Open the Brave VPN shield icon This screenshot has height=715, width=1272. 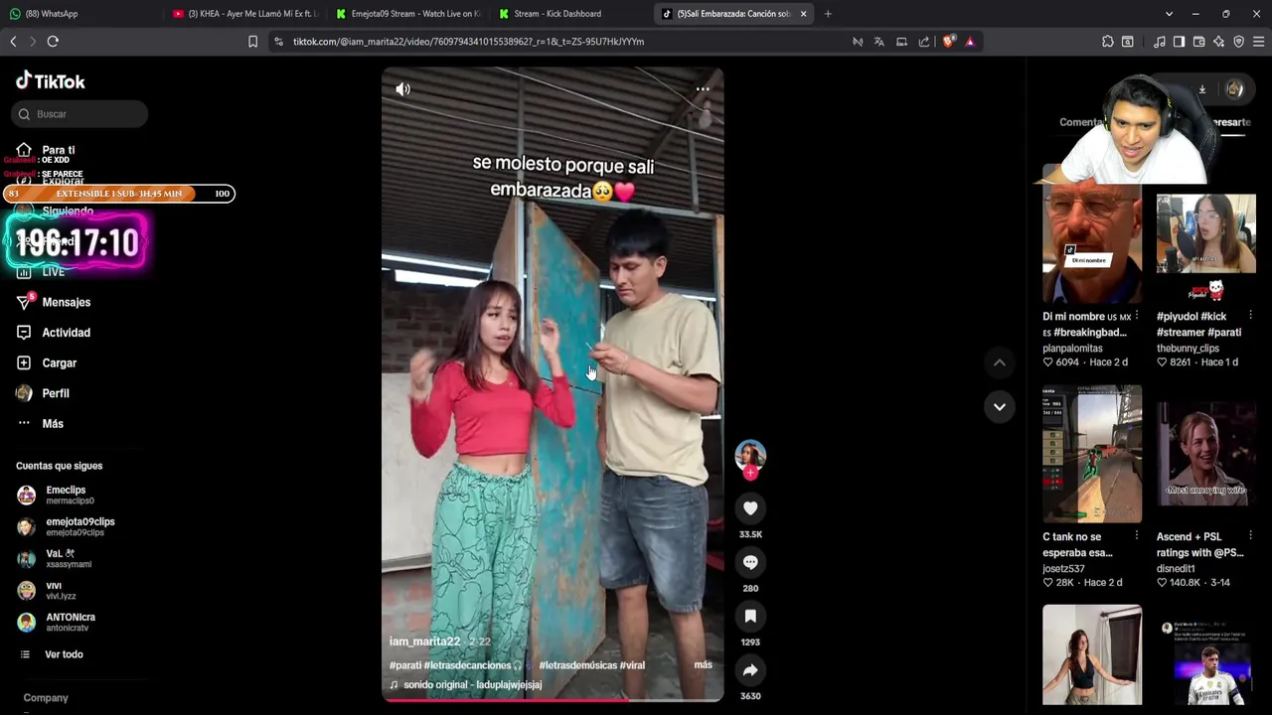(x=1238, y=42)
